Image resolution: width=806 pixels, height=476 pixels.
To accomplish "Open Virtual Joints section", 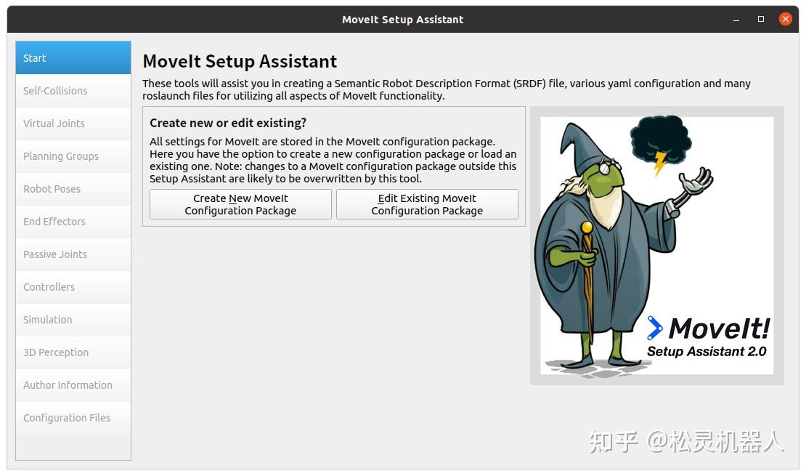I will (x=73, y=124).
